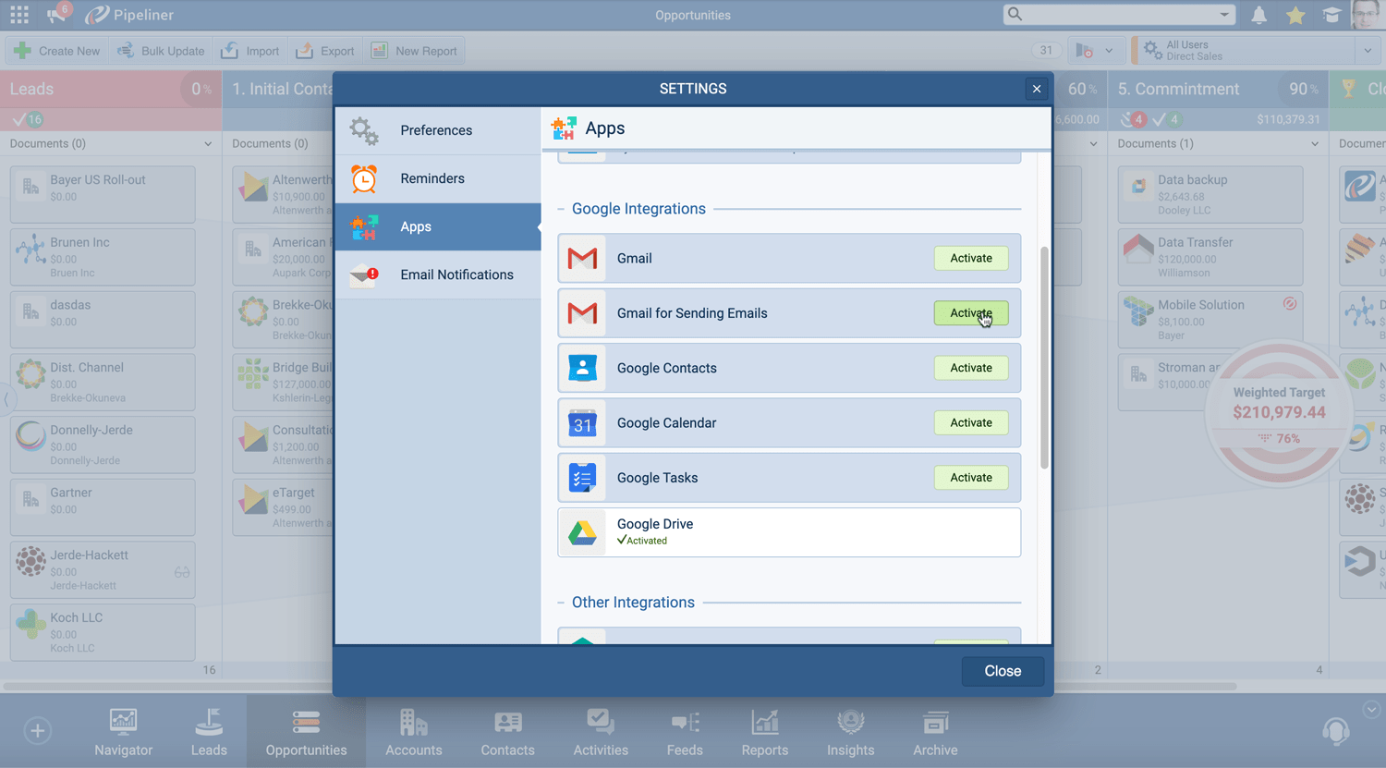Viewport: 1386px width, 768px height.
Task: Activate Google Calendar integration
Action: [970, 423]
